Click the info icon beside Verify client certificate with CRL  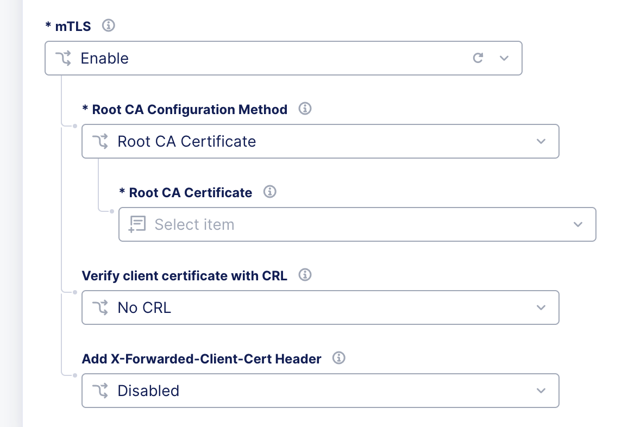point(305,275)
